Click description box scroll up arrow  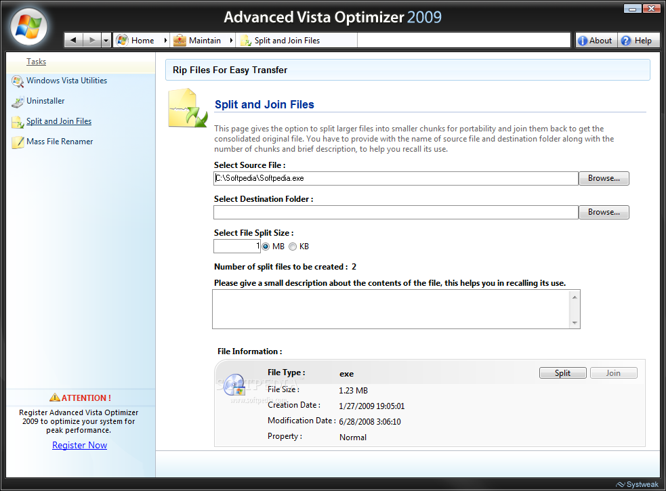[x=575, y=297]
